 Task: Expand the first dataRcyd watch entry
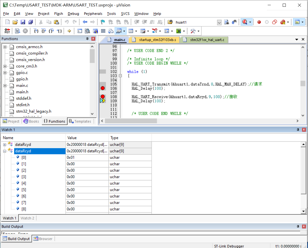tap(4, 145)
